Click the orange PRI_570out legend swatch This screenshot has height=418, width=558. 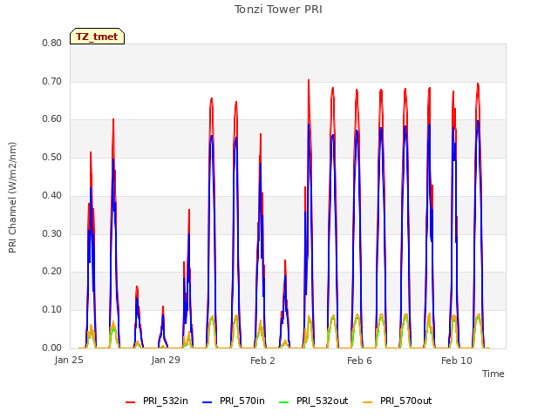coord(367,402)
